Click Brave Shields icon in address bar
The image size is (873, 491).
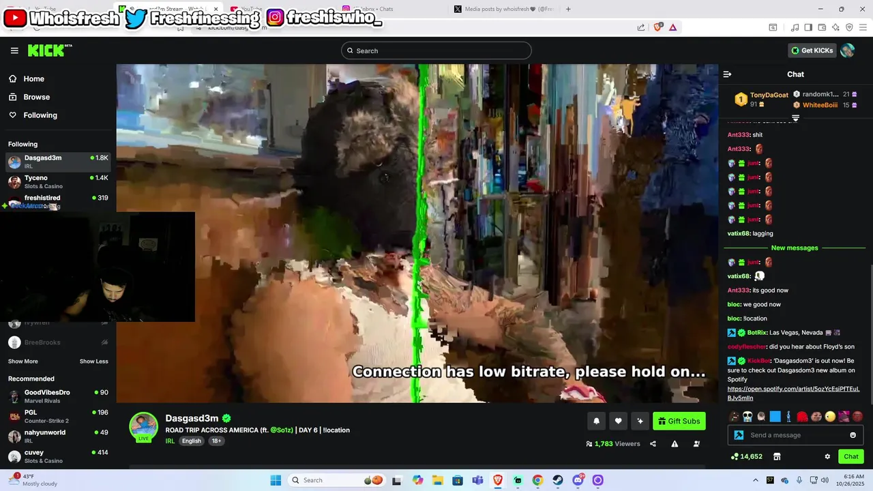click(x=658, y=27)
